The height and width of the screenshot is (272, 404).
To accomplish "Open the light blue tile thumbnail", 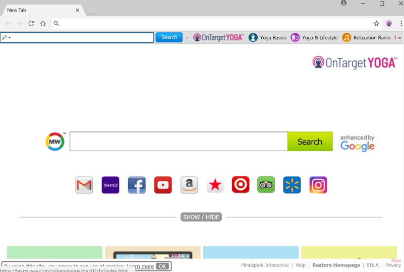I will 251,252.
